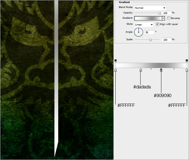Click the vertical silver gradient strip on canvas
The width and height of the screenshot is (189, 160).
coord(56,78)
